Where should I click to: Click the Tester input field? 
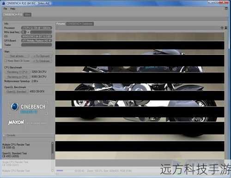click(36, 45)
